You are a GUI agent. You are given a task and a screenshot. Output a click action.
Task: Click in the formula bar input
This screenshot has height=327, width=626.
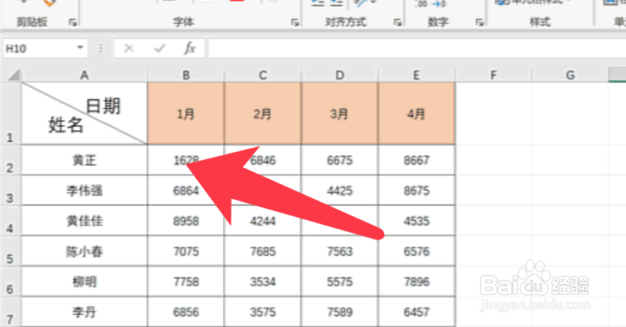[x=417, y=48]
